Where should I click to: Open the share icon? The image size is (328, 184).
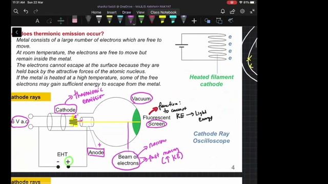(232, 11)
